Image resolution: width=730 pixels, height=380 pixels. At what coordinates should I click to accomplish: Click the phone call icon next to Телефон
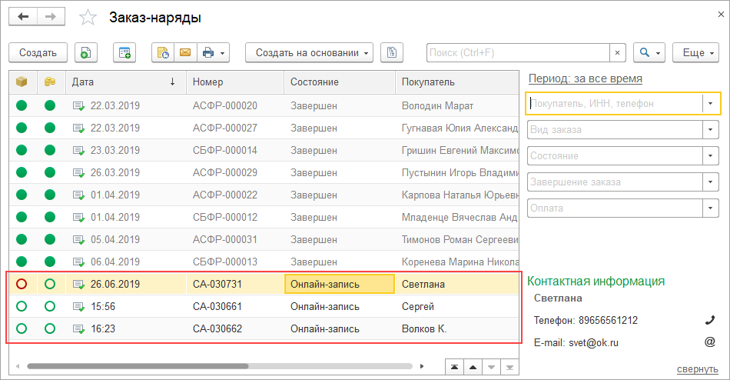pyautogui.click(x=710, y=320)
